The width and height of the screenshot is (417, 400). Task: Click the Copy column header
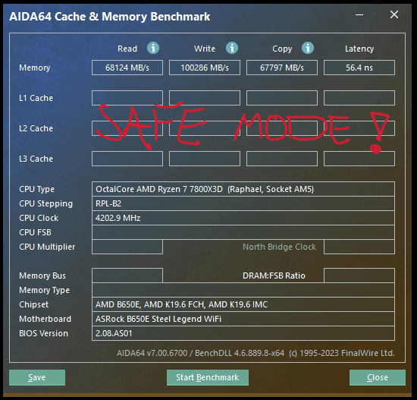282,49
